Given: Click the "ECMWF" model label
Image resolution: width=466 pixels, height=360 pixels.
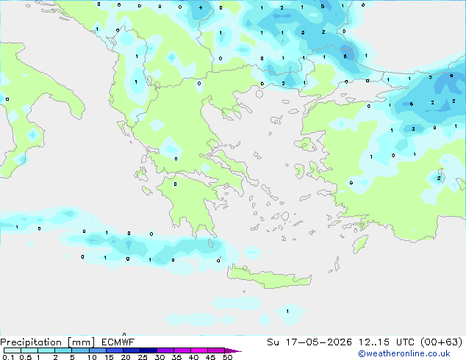Looking at the screenshot, I should click(x=118, y=342).
